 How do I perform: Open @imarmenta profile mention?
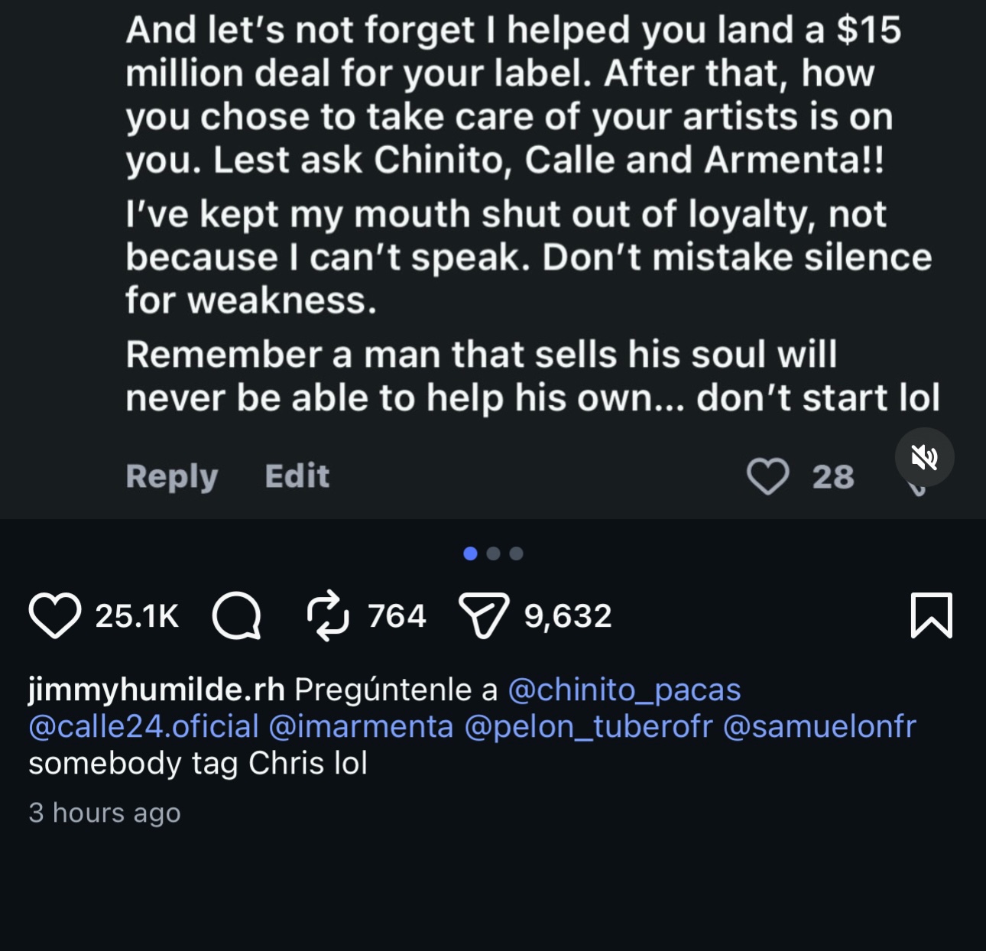[x=362, y=726]
